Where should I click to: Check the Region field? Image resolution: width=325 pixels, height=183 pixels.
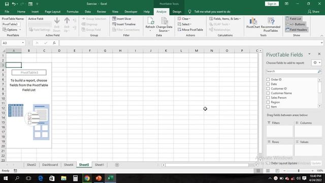[268, 102]
